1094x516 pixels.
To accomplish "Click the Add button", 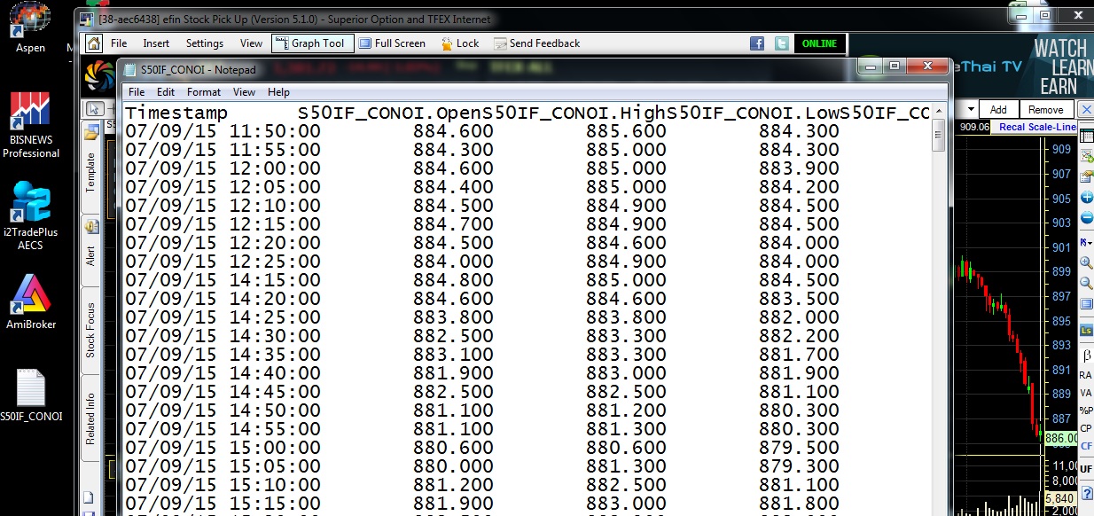I will [998, 110].
